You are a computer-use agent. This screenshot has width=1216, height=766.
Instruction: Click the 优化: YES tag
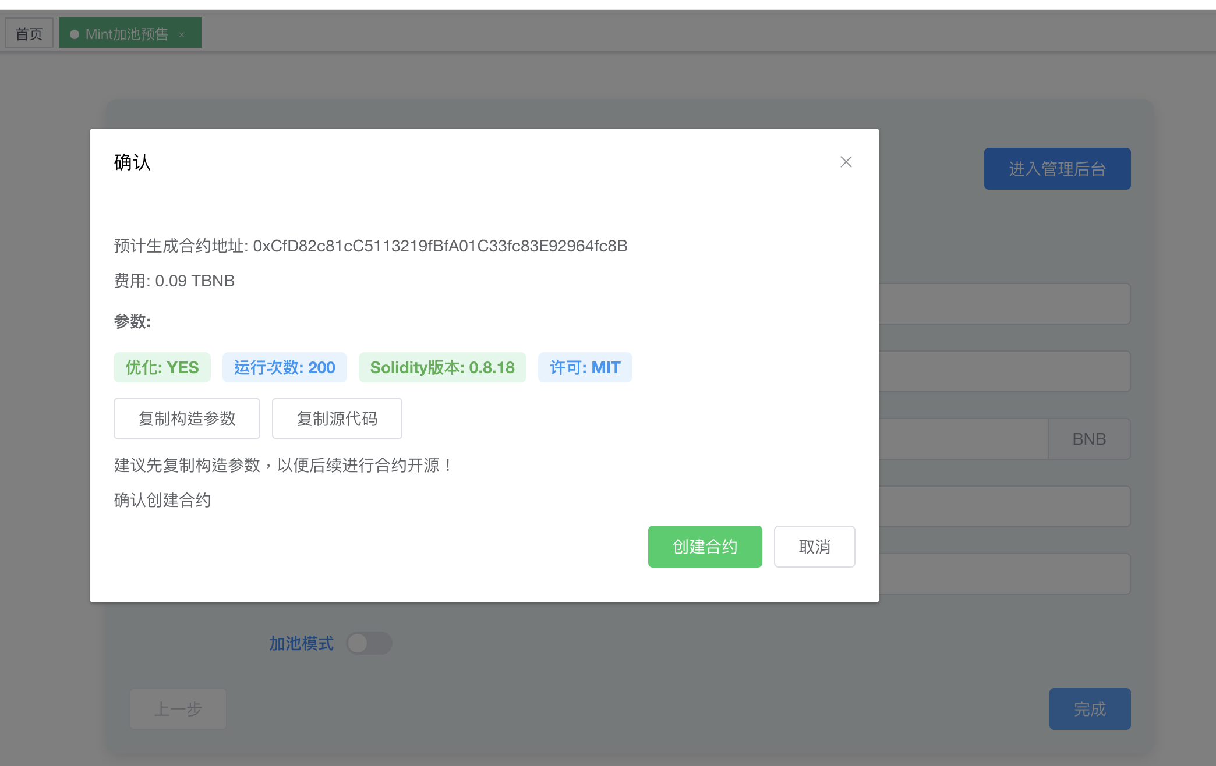162,367
